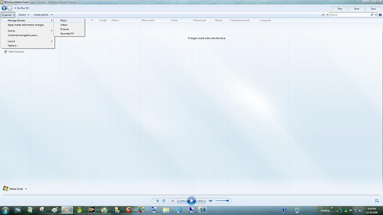Click the Next track button
Image resolution: width=383 pixels, height=215 pixels.
click(201, 201)
